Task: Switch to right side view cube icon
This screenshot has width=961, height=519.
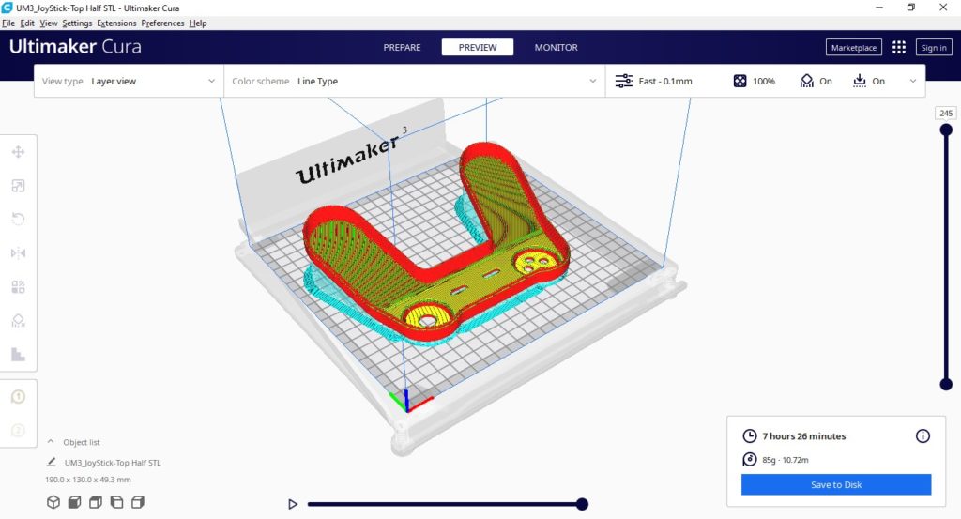Action: (138, 502)
